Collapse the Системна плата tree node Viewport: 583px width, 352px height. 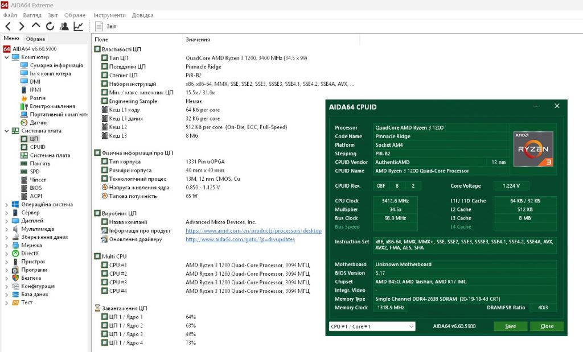point(6,131)
